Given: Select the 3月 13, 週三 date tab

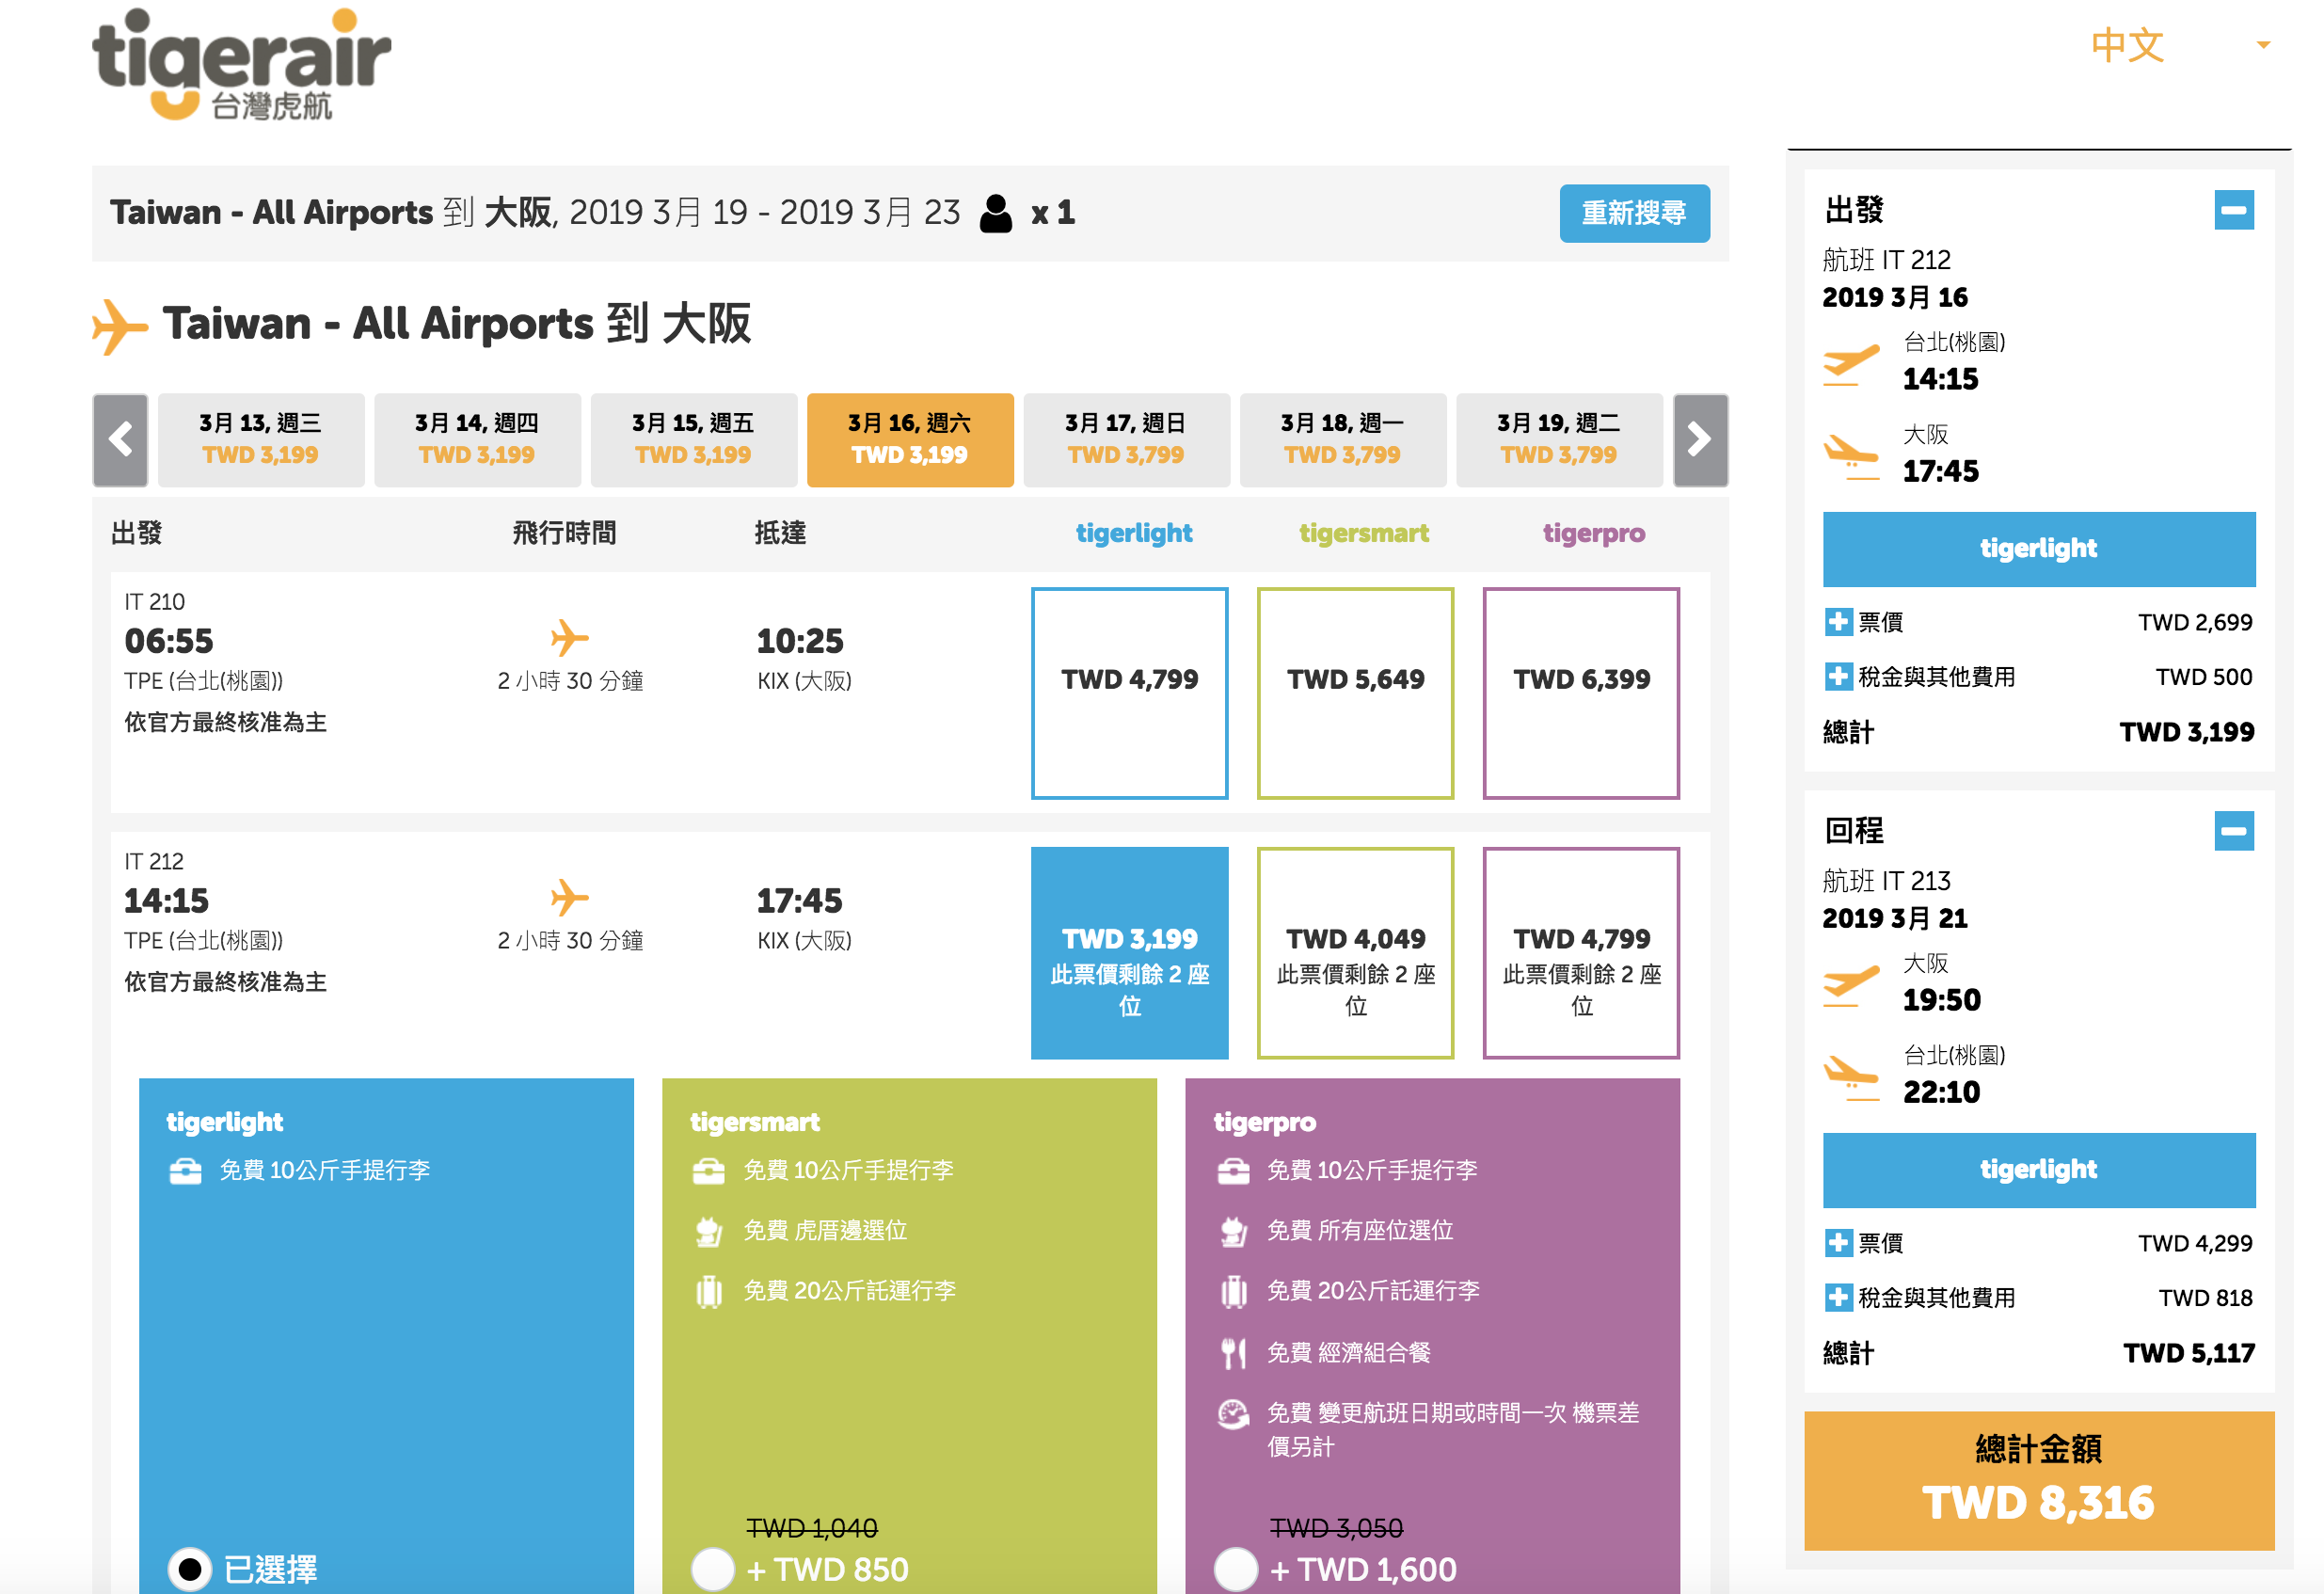Looking at the screenshot, I should pyautogui.click(x=261, y=440).
